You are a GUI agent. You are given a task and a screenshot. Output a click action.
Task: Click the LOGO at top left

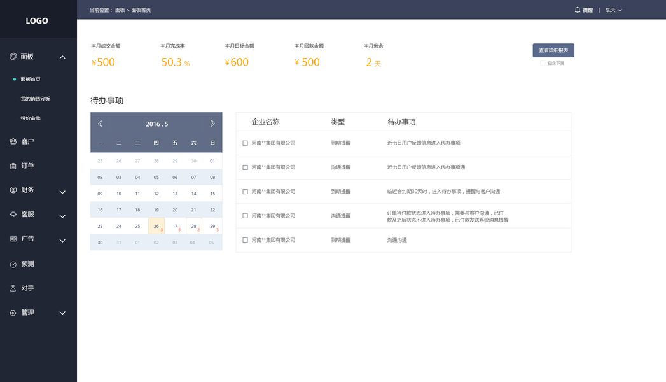click(x=37, y=21)
